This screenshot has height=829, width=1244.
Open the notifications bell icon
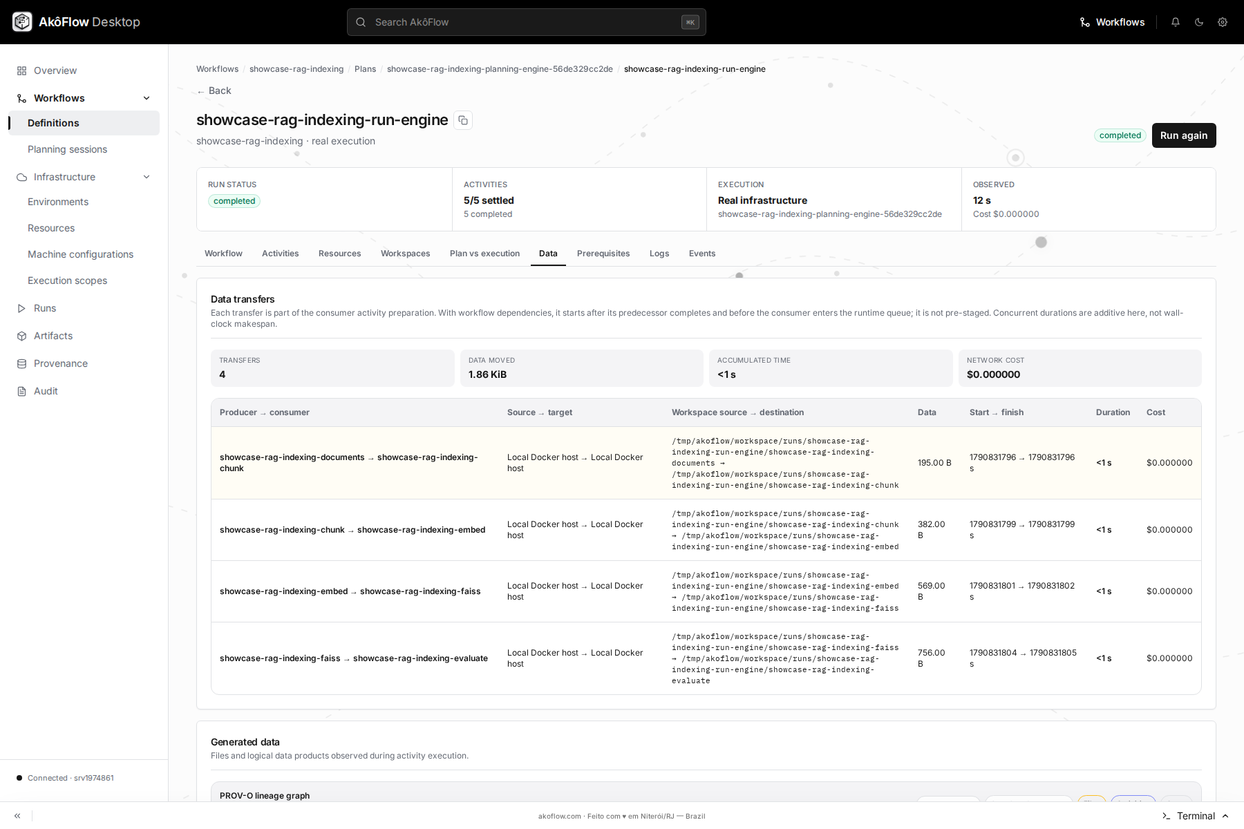click(x=1176, y=22)
